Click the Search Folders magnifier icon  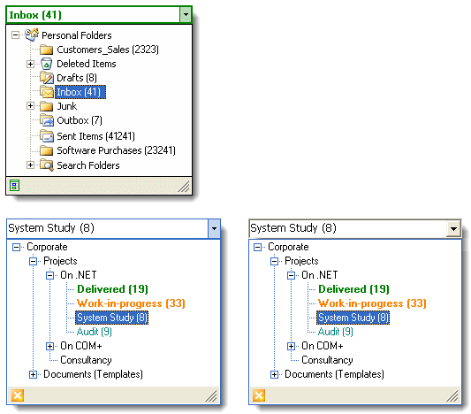click(x=47, y=165)
